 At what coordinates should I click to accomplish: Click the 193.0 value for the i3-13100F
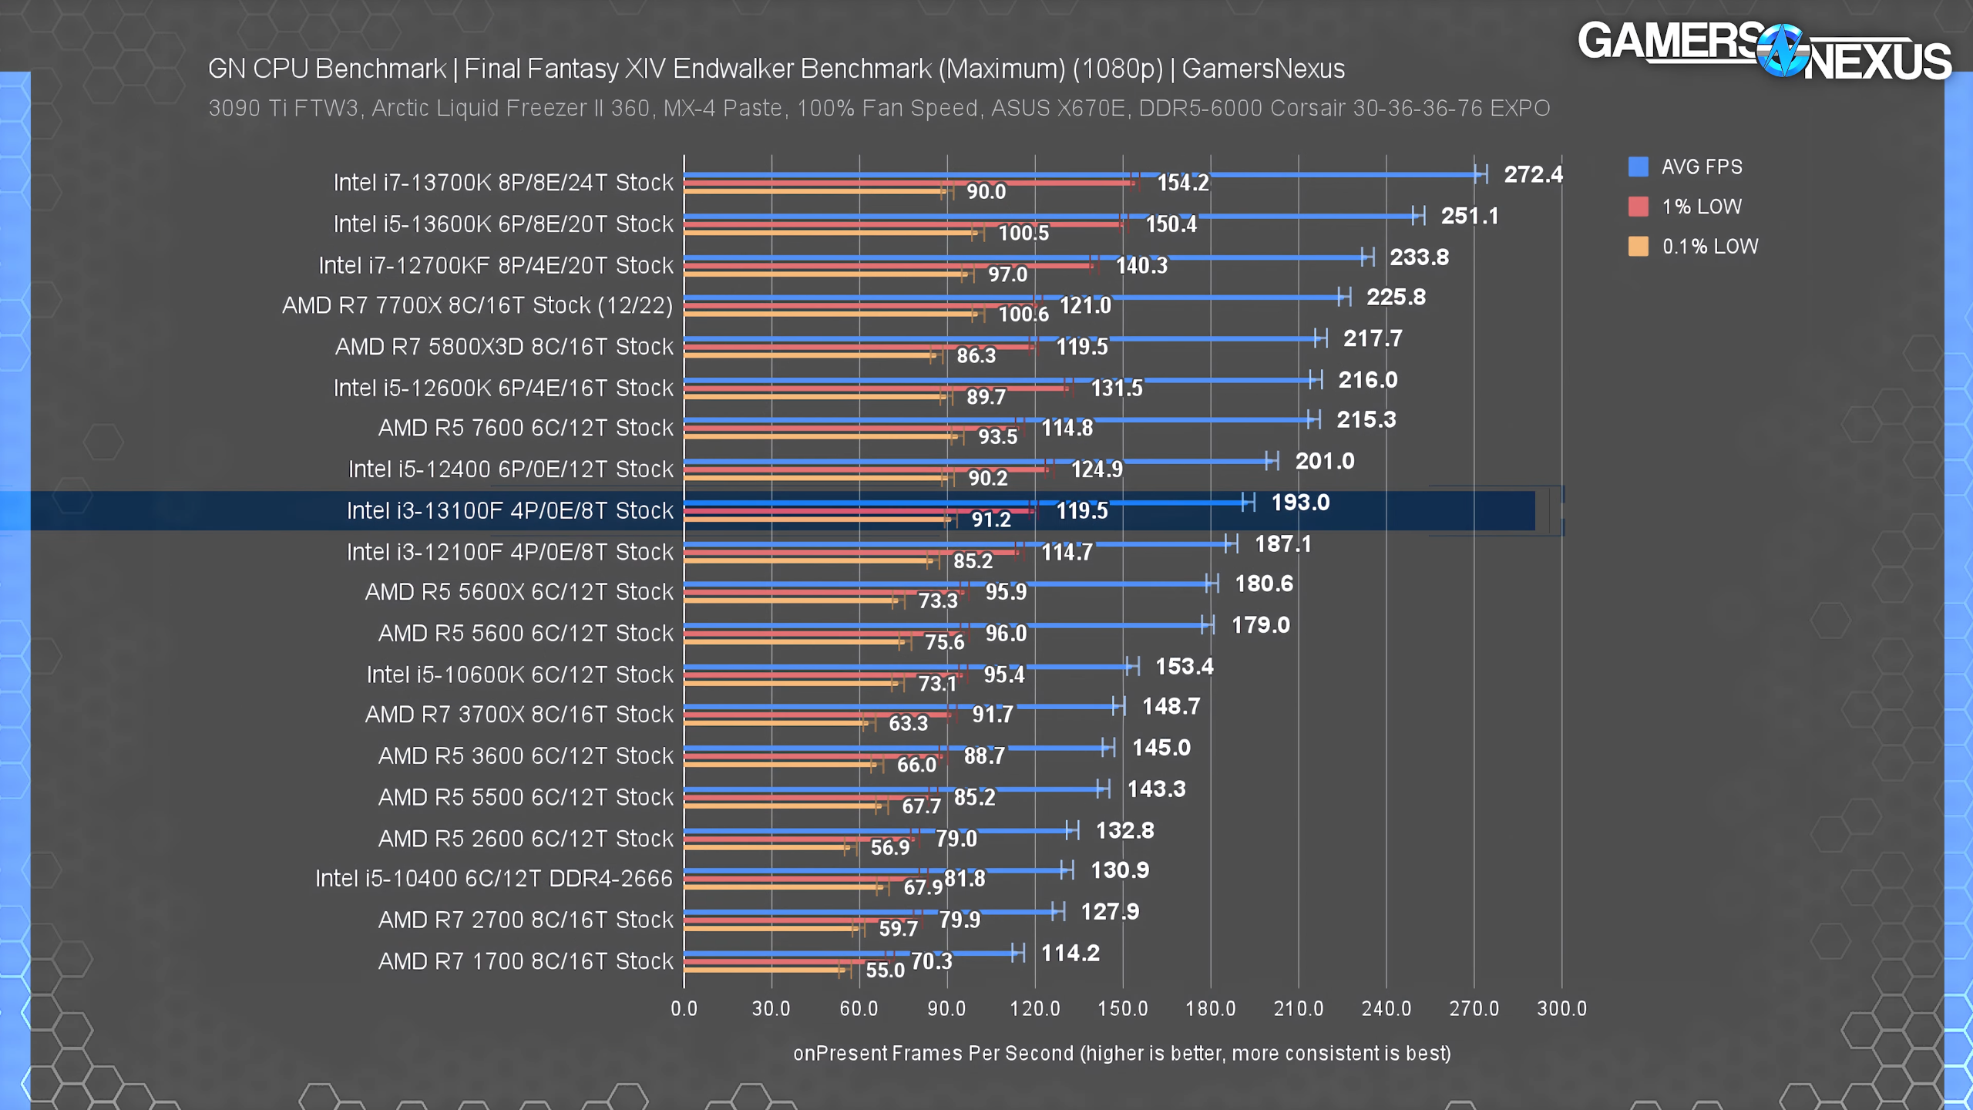1300,503
